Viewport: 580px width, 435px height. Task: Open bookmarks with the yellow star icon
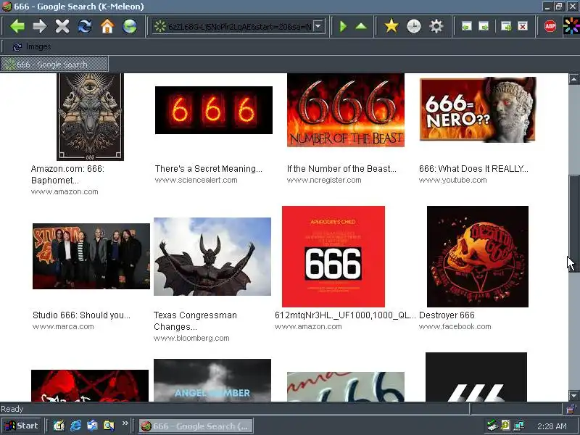(391, 26)
